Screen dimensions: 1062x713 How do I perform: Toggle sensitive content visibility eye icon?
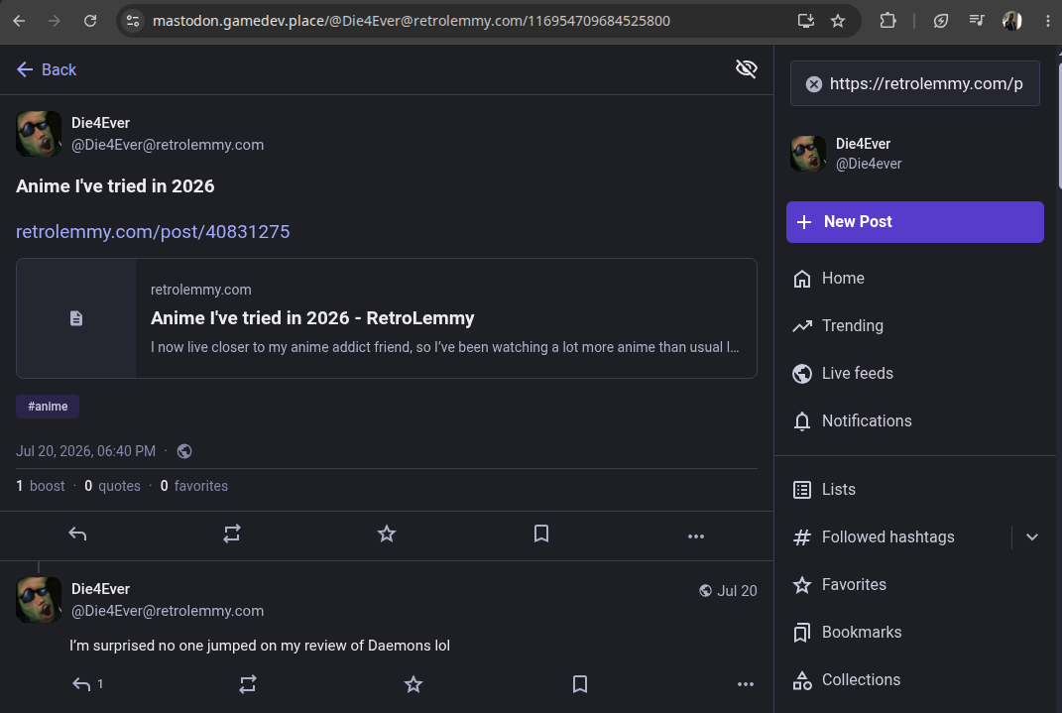tap(747, 68)
